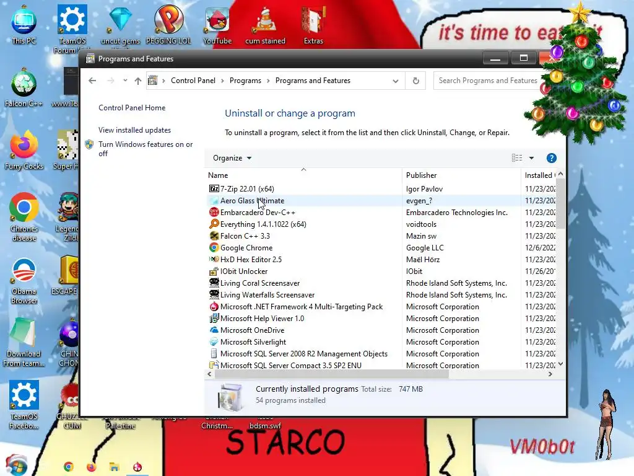Viewport: 634px width, 476px height.
Task: Click the voidtools publisher cell
Action: [x=421, y=224]
